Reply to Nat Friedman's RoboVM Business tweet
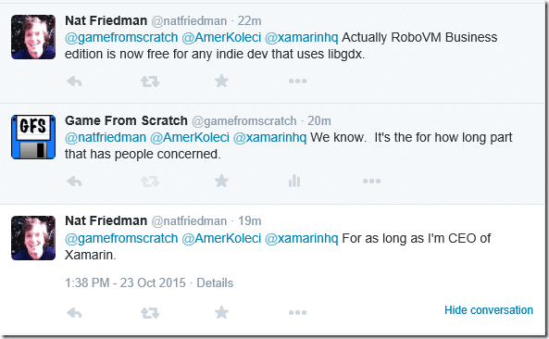 click(x=74, y=82)
